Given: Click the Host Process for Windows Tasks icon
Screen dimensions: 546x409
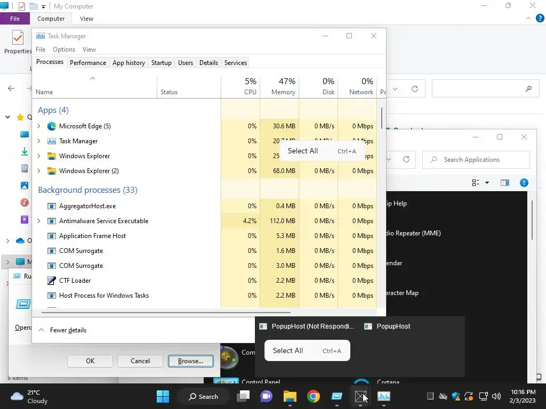Looking at the screenshot, I should tap(52, 296).
